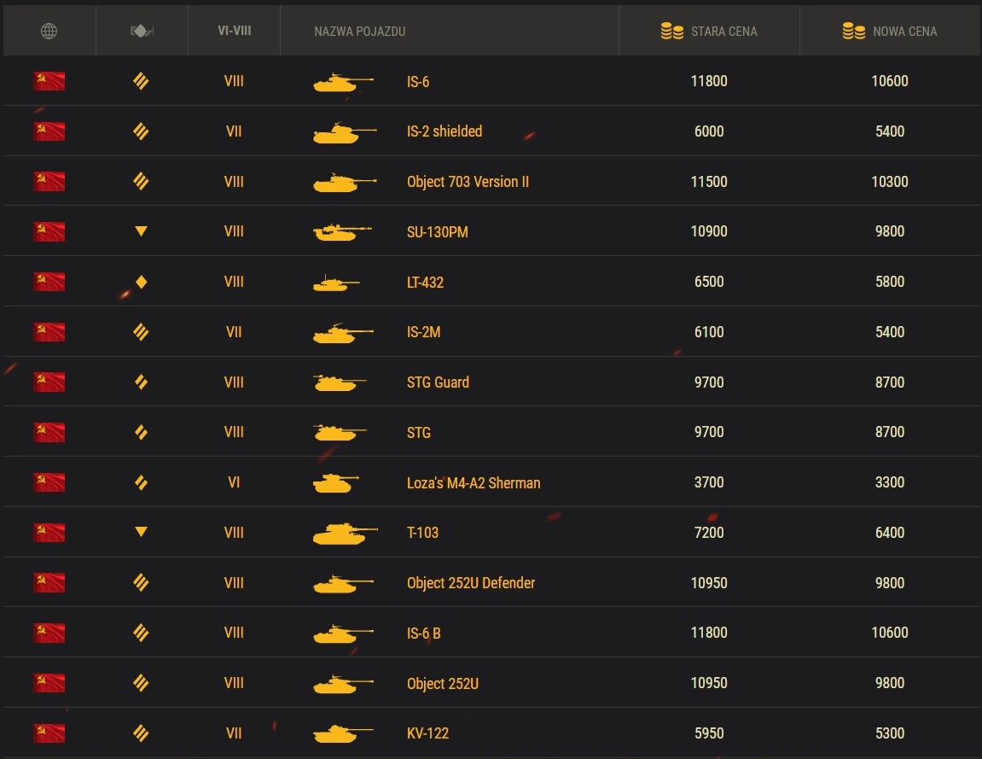Click the tank destroyer triangle icon for SU-130PM
Screen dimensions: 982x759
(141, 231)
